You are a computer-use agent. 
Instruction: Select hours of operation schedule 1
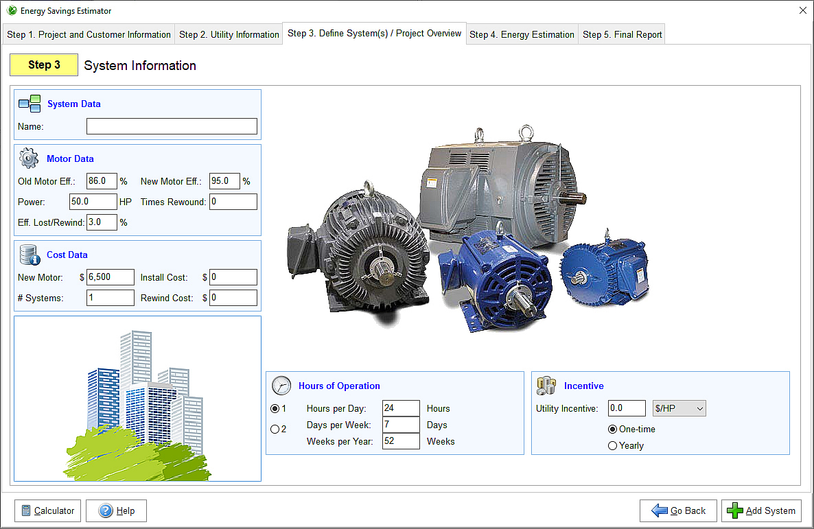tap(275, 408)
